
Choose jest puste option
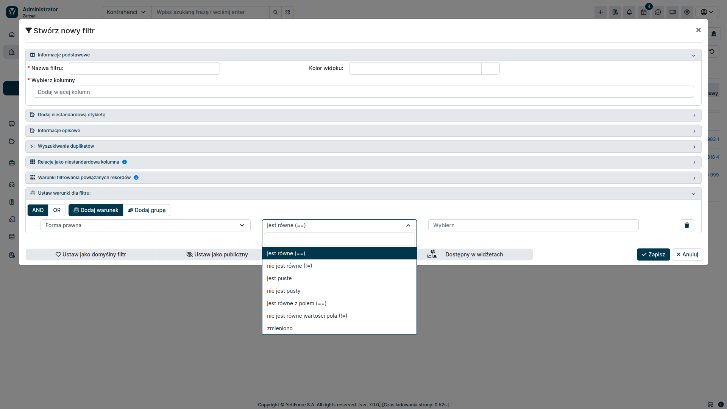point(339,278)
